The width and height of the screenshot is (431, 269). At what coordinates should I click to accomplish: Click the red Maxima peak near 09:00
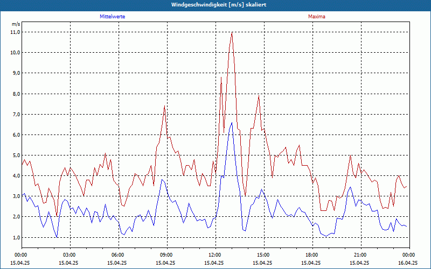(x=164, y=105)
